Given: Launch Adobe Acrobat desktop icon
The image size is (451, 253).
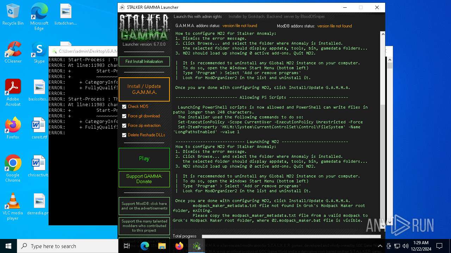Looking at the screenshot, I should (13, 93).
